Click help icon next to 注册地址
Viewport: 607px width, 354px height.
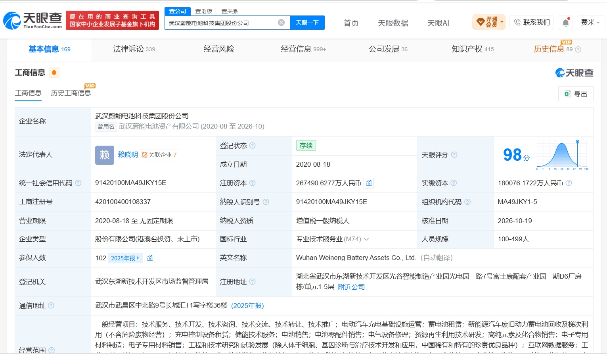[x=253, y=282]
